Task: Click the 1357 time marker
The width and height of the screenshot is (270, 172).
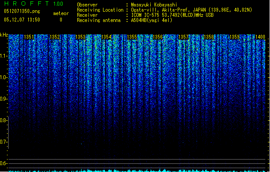Action: tap(184, 37)
